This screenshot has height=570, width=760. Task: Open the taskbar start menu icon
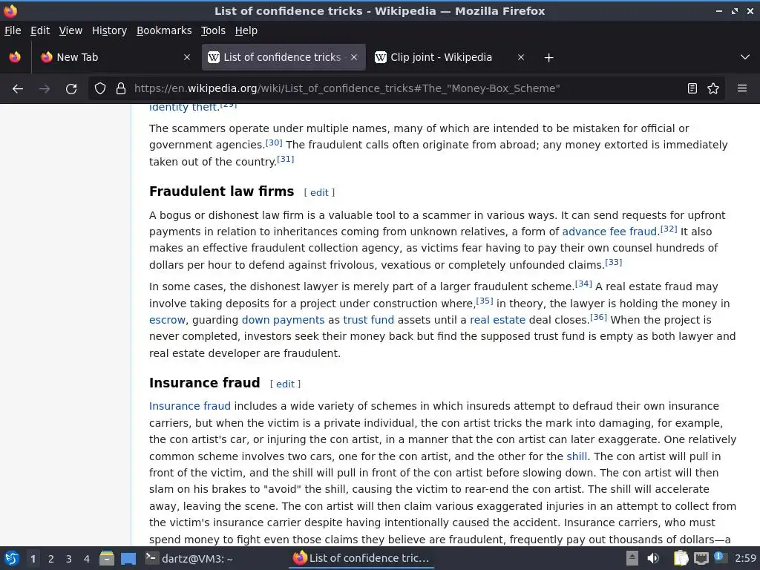(12, 558)
